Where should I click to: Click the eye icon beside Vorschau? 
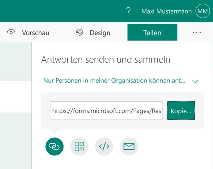pyautogui.click(x=11, y=32)
